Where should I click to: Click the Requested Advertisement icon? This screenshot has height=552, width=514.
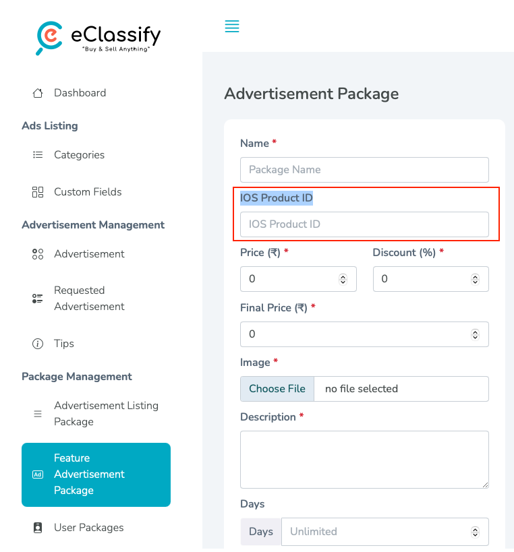(x=38, y=298)
